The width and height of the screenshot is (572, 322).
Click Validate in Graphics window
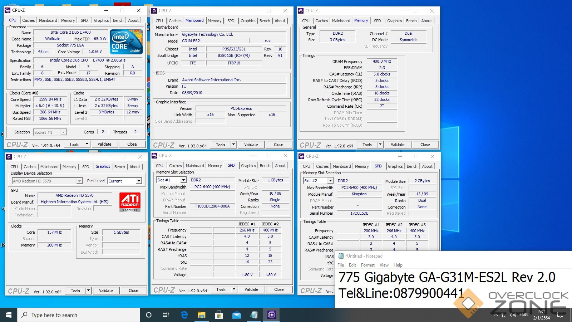106,291
